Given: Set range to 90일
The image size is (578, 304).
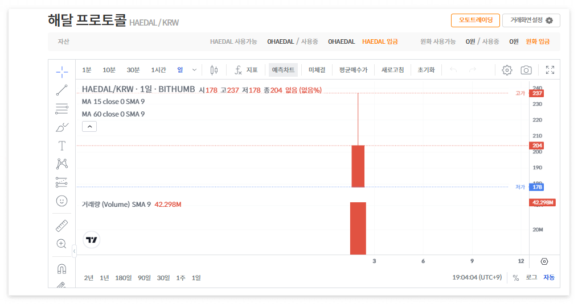Looking at the screenshot, I should (144, 278).
